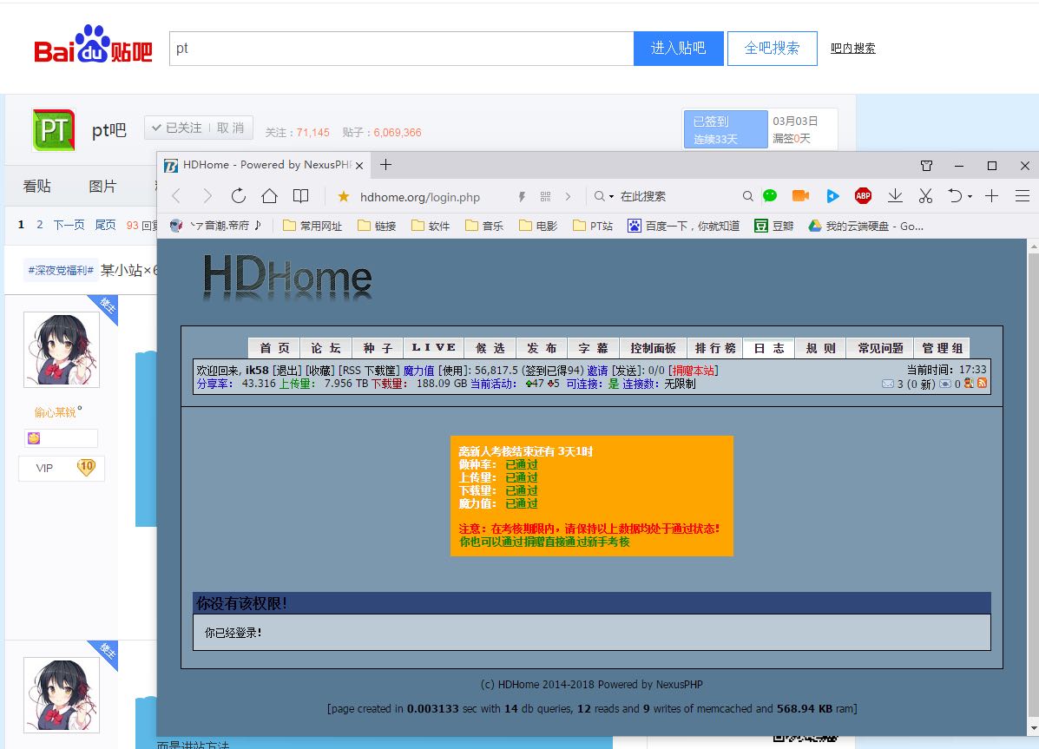The width and height of the screenshot is (1039, 749).
Task: Open the LIVE menu on HDHome
Action: coord(434,348)
